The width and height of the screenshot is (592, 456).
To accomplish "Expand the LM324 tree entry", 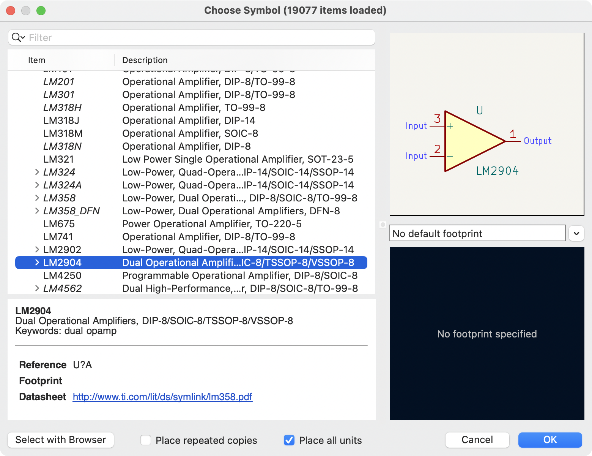I will pyautogui.click(x=37, y=172).
